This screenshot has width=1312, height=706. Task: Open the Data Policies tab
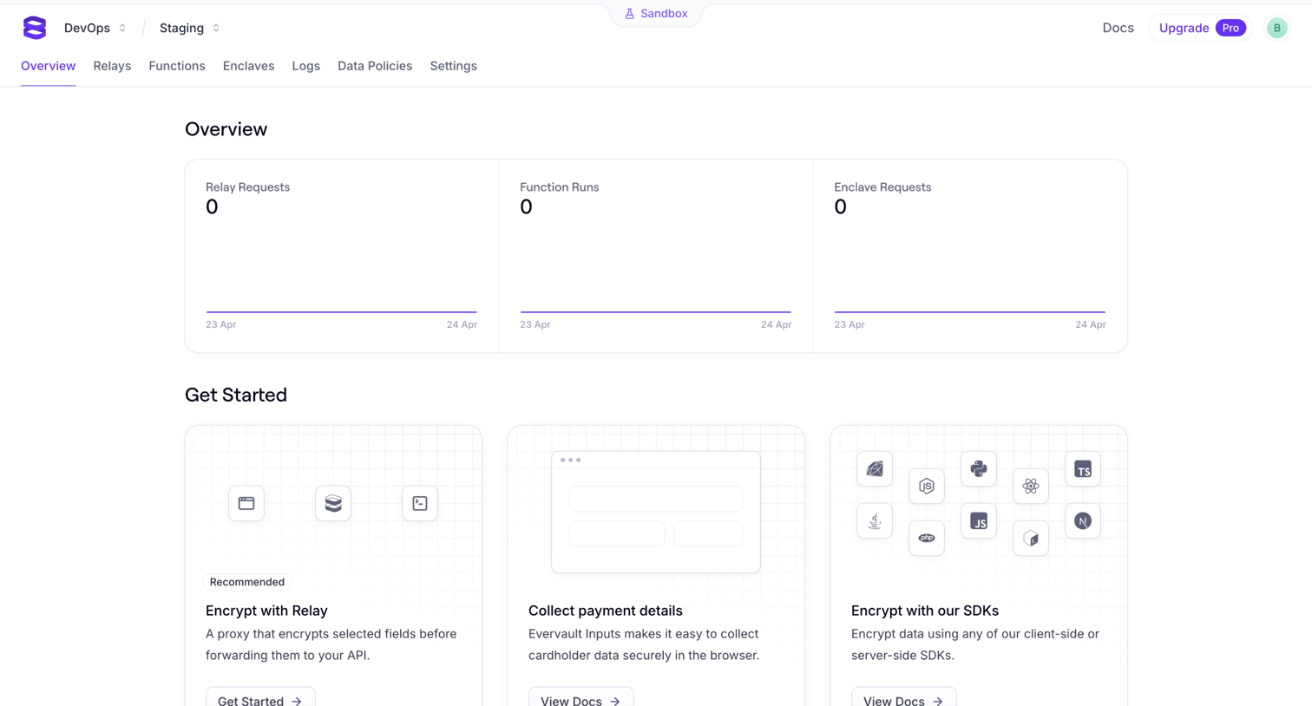375,66
